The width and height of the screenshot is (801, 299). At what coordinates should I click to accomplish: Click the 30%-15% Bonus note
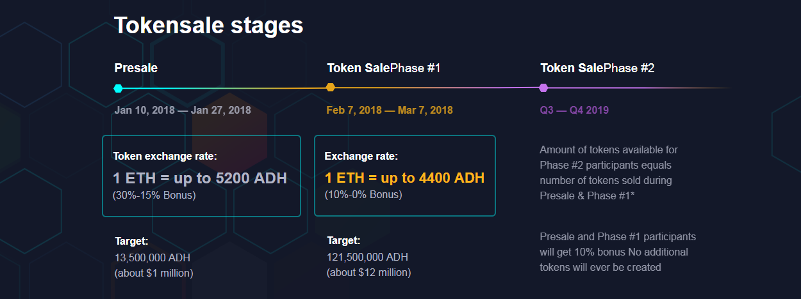[x=154, y=195]
